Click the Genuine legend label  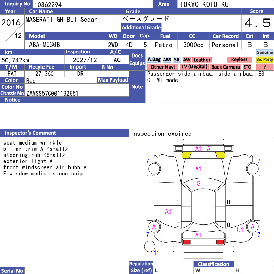pos(264,52)
